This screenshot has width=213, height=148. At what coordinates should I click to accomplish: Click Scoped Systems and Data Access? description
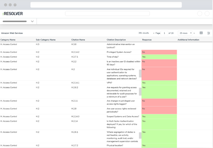pos(123,116)
